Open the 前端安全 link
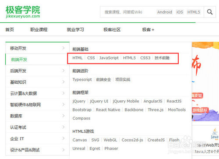The height and width of the screenshot is (159, 219). pyautogui.click(x=103, y=80)
